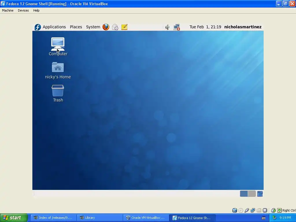
Task: Click the VirtualBox network adapters icon
Action: pos(253,210)
